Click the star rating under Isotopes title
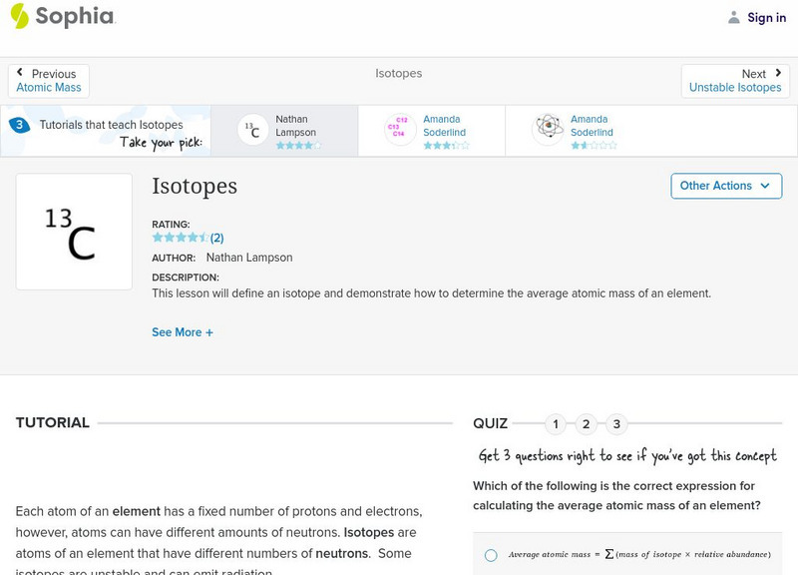The height and width of the screenshot is (575, 798). tap(181, 238)
